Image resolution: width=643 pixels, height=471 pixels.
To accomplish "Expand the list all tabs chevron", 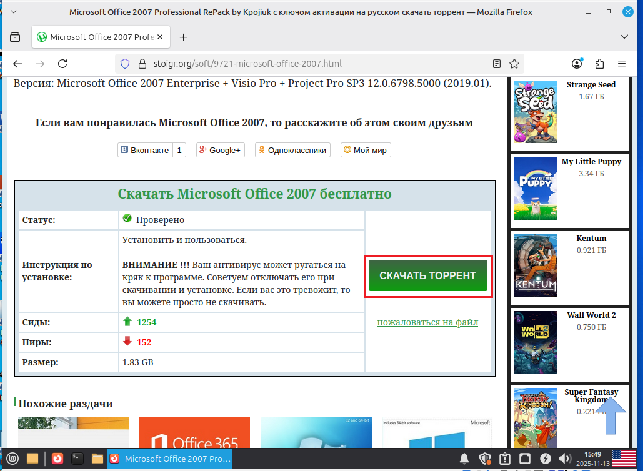I will click(624, 36).
